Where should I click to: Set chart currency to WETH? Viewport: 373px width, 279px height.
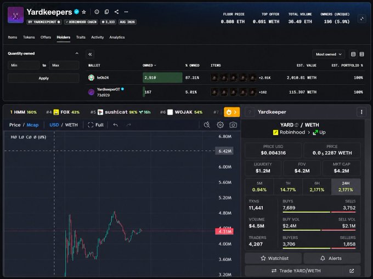point(71,125)
